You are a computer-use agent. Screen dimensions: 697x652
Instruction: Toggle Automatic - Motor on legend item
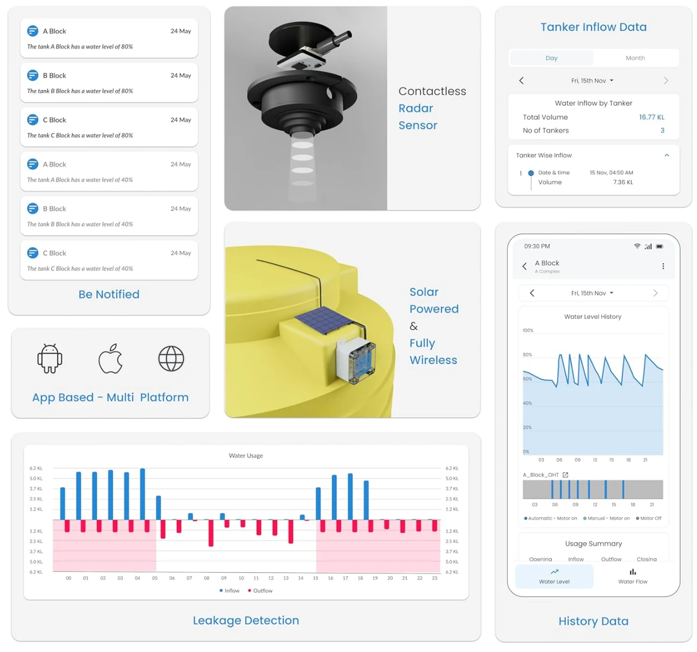(550, 518)
